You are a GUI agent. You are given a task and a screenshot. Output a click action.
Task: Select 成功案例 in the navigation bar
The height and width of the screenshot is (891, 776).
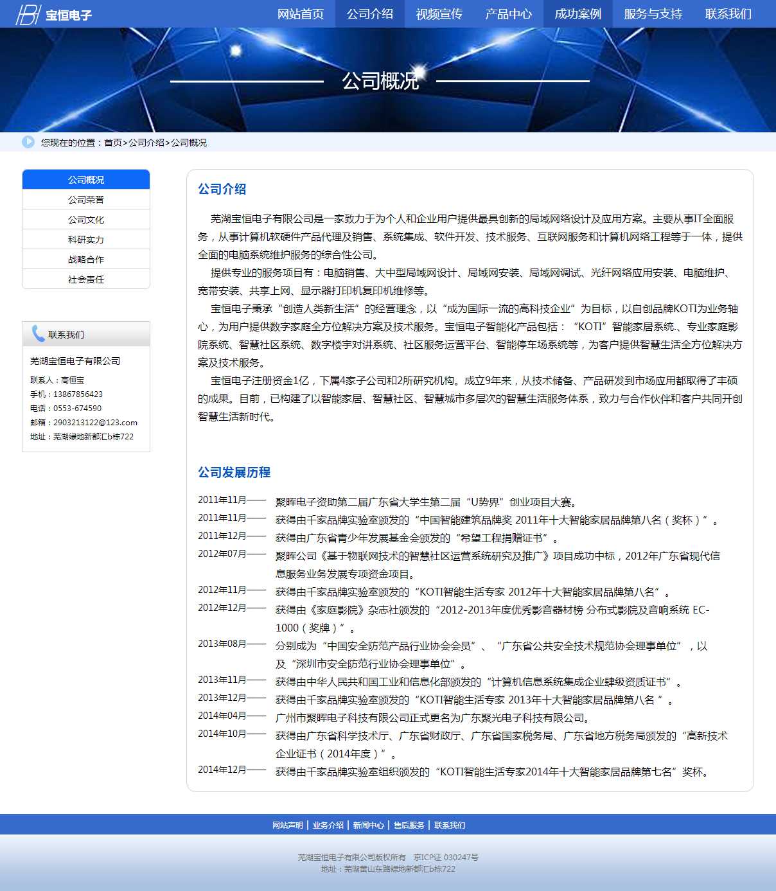(578, 14)
